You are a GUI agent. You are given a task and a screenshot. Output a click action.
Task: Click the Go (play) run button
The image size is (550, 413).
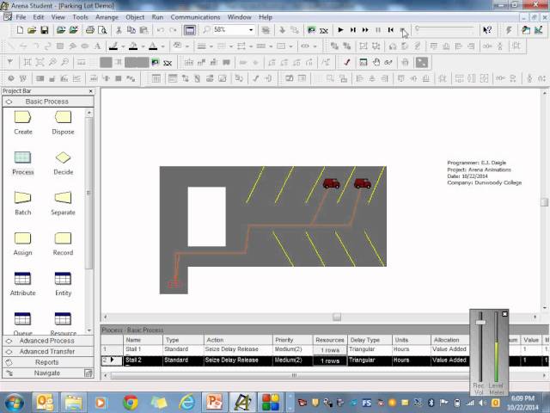tap(340, 30)
